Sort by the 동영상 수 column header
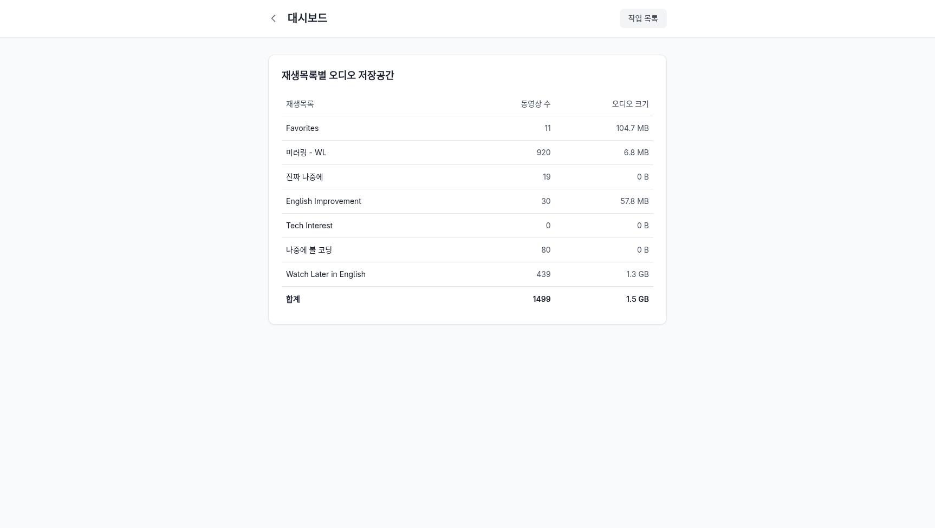 tap(535, 104)
